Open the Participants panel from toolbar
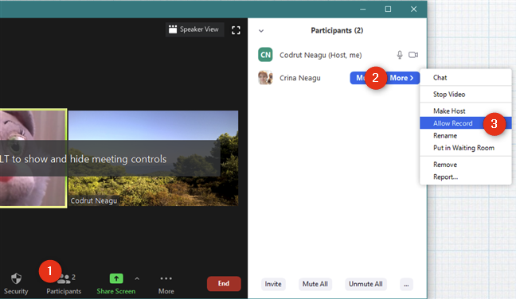 [64, 284]
